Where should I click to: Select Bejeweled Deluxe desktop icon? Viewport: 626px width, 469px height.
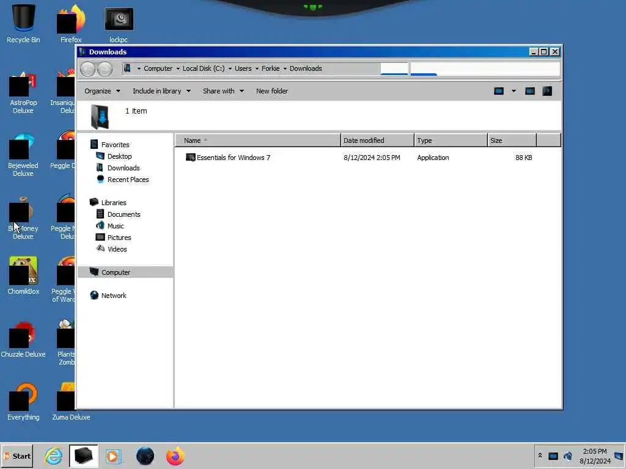click(23, 156)
